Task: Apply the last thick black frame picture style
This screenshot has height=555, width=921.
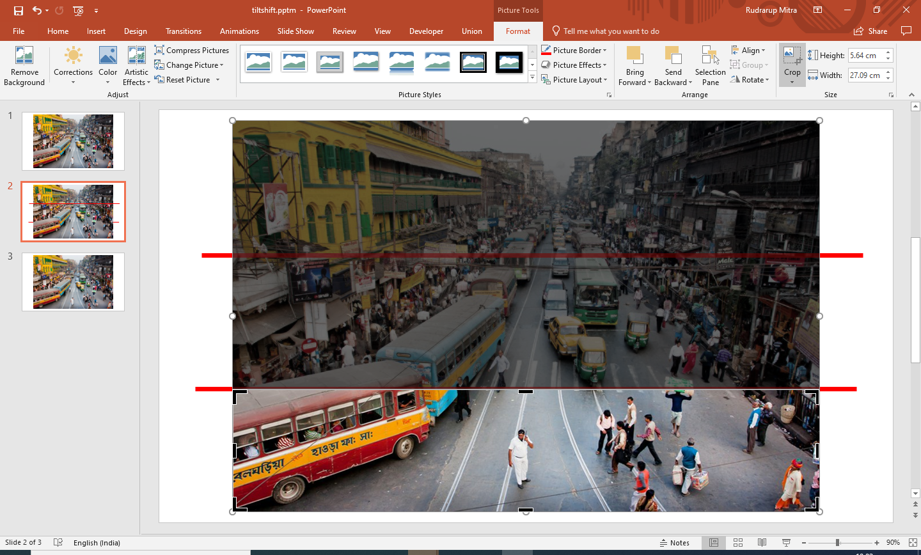Action: coord(509,62)
